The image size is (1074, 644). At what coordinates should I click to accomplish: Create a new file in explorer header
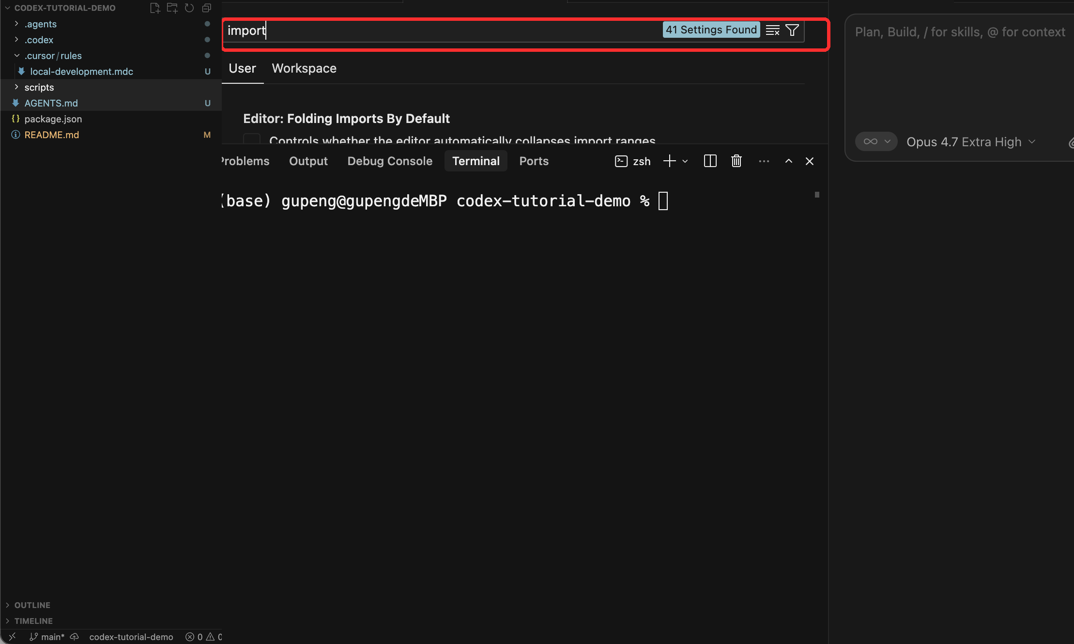(155, 8)
